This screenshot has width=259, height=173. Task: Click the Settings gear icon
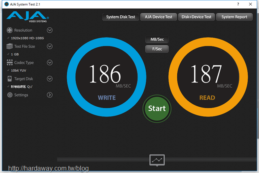tap(10, 95)
